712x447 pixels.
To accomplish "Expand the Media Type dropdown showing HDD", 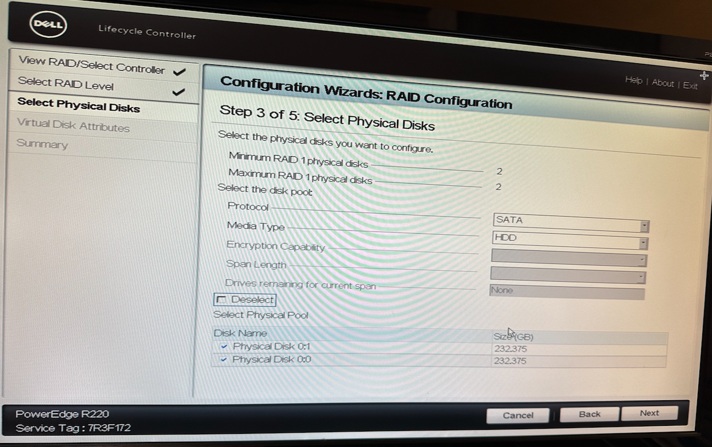I will [570, 241].
